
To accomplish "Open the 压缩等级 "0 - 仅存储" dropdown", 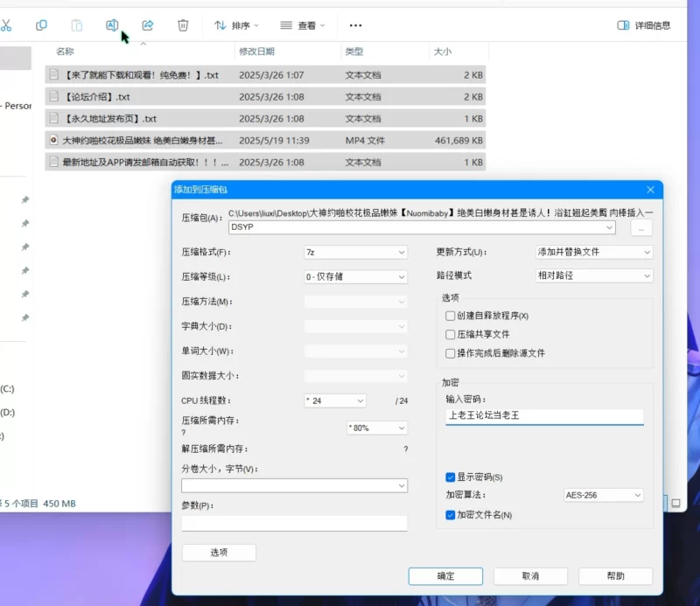I will (x=355, y=276).
